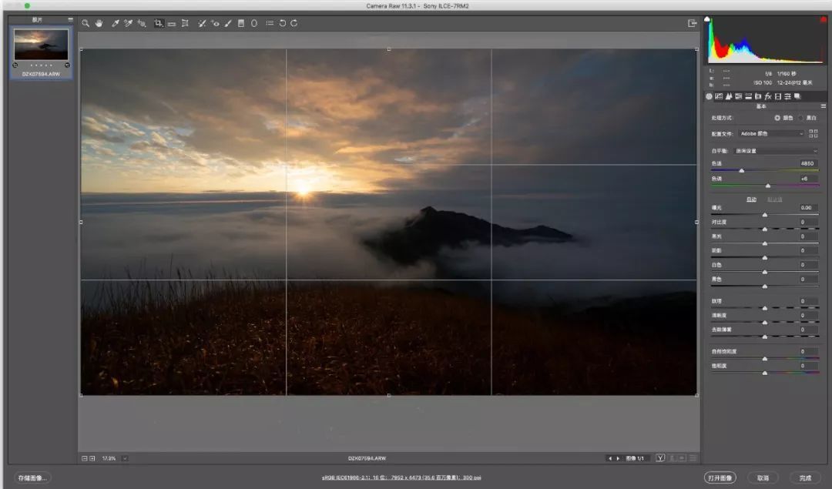
Task: Select the Color treatment radio button
Action: pos(777,118)
